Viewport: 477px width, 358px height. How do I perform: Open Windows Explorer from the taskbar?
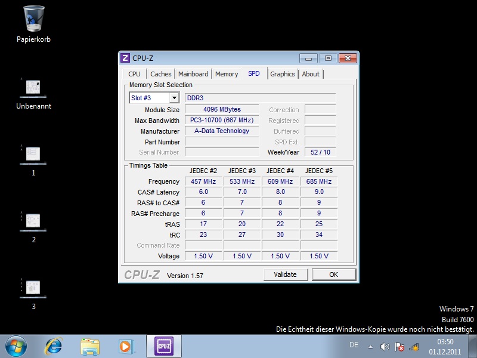click(x=90, y=347)
